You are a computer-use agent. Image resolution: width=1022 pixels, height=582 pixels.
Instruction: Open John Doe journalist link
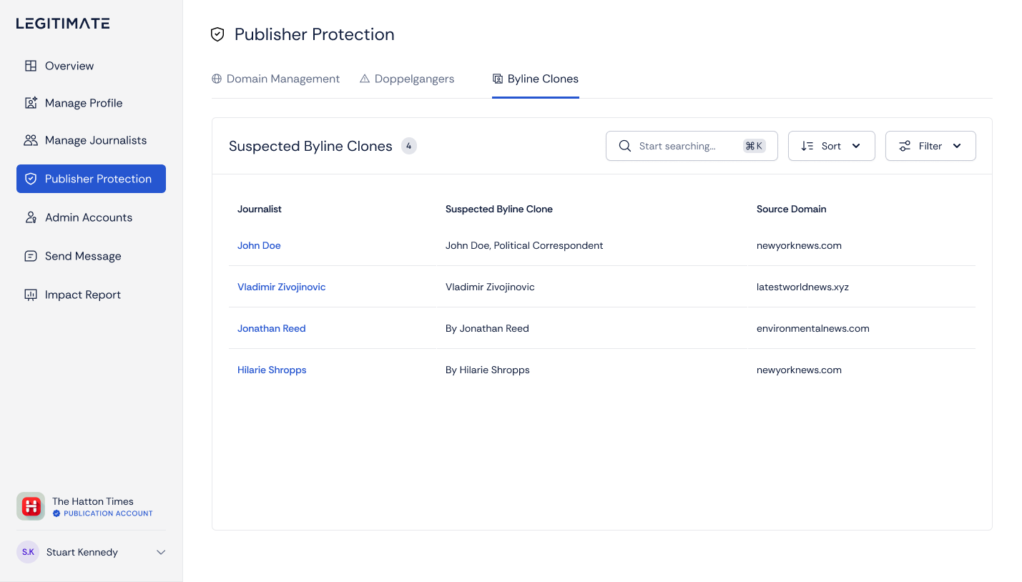[259, 245]
